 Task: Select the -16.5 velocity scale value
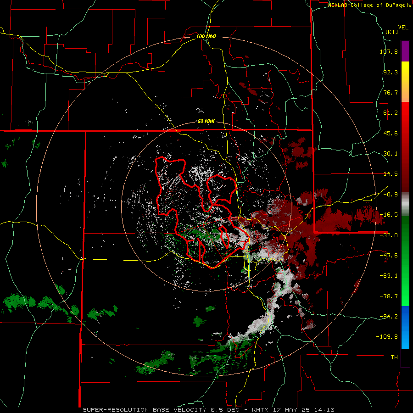pos(389,215)
